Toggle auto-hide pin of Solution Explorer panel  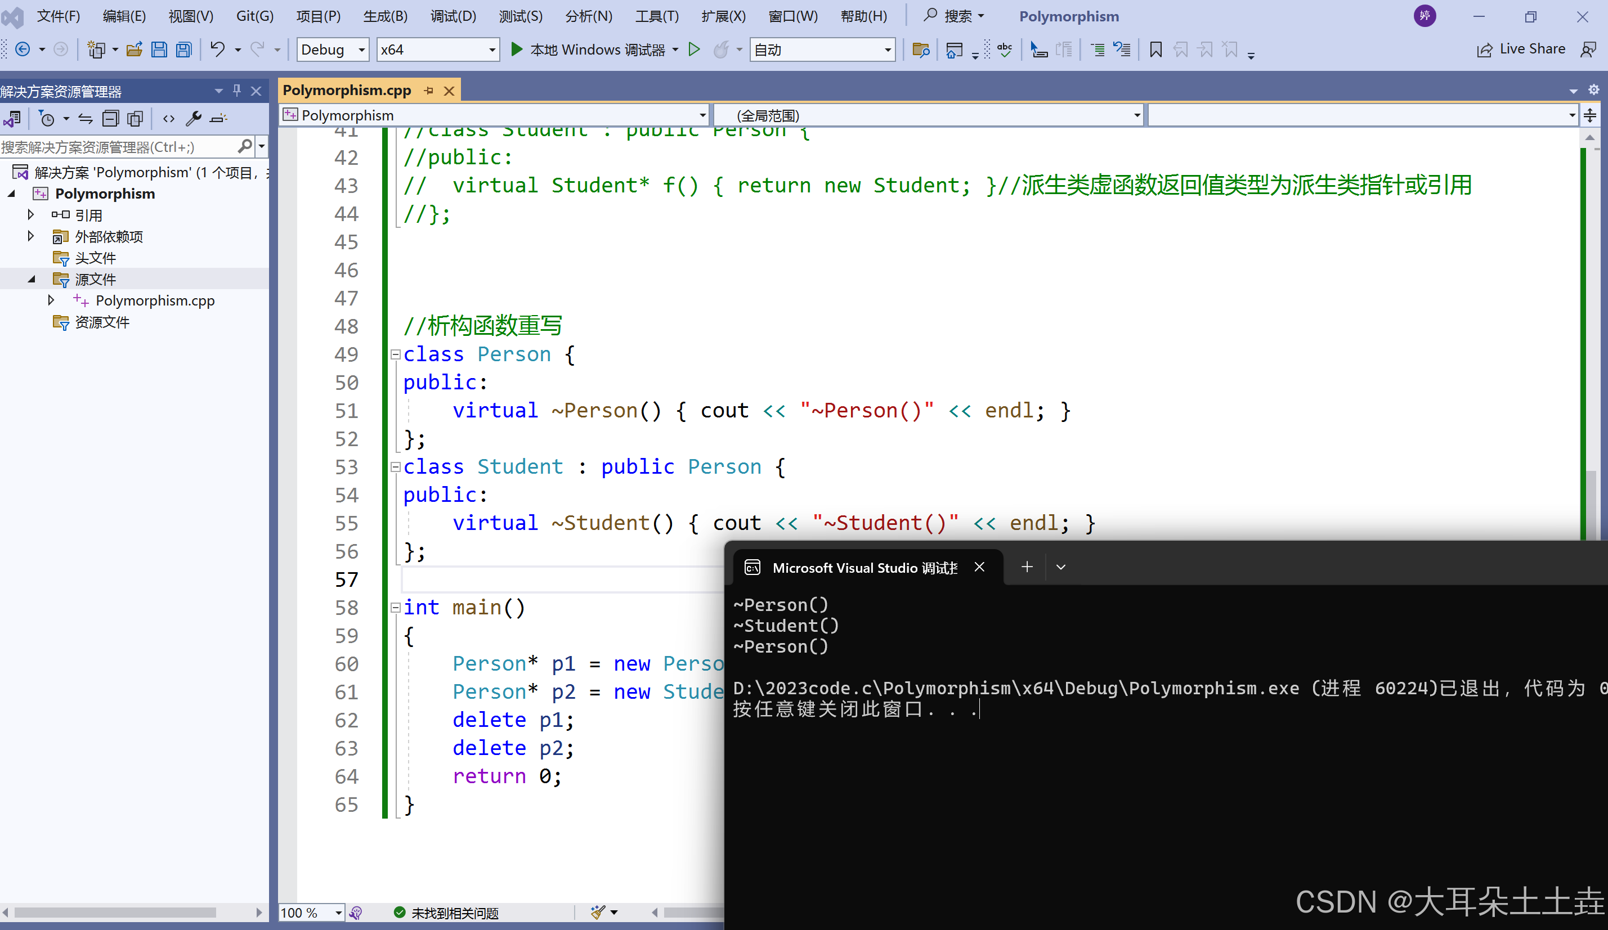237,91
